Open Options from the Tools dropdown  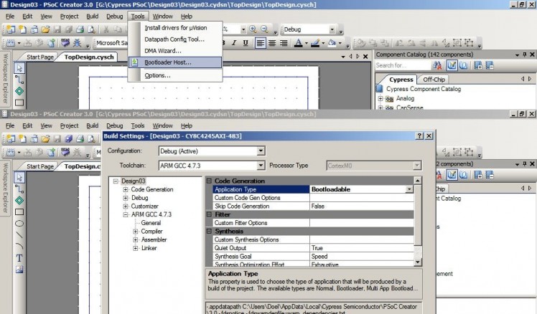click(157, 75)
